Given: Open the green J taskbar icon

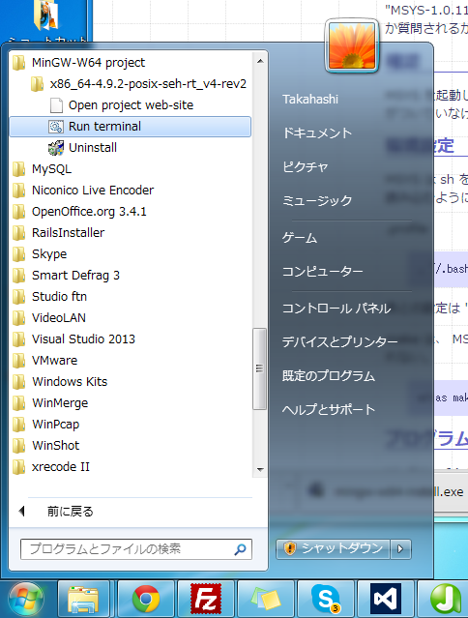Looking at the screenshot, I should pyautogui.click(x=443, y=599).
